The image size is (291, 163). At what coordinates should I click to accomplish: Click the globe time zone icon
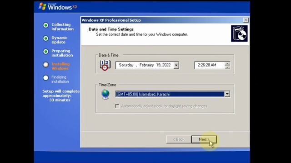pos(105,94)
